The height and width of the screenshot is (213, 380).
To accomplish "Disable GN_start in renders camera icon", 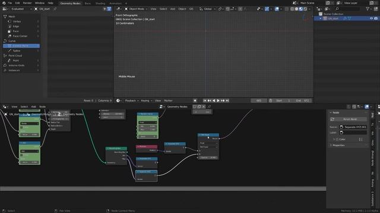I will 376,18.
